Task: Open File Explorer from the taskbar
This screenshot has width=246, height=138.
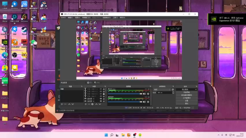Action: coord(123,135)
